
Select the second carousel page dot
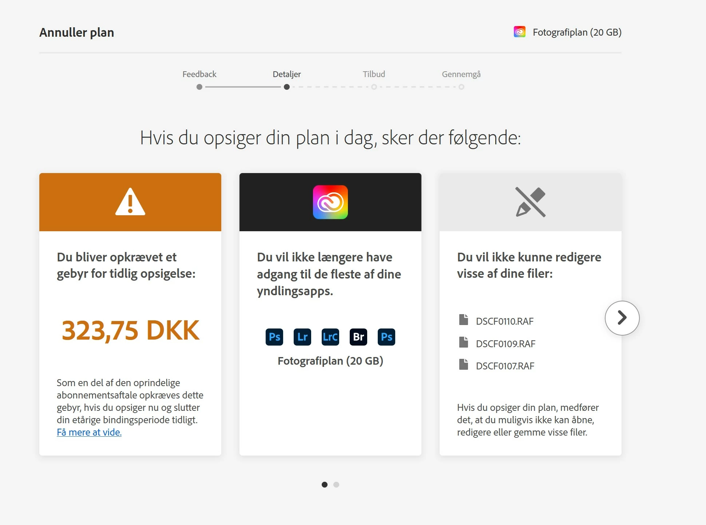click(336, 485)
